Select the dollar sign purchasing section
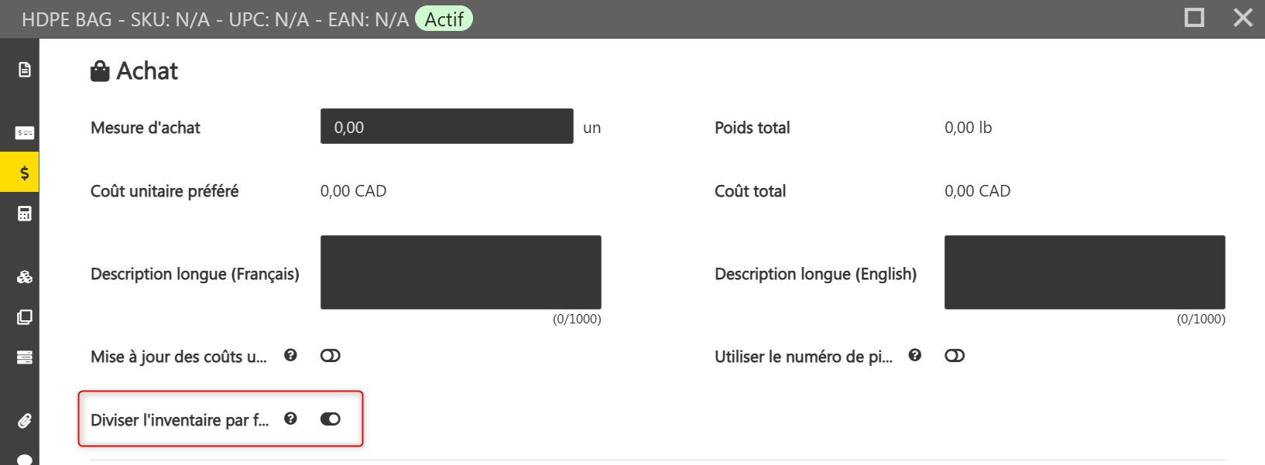Screen dimensions: 1265x465 pyautogui.click(x=25, y=173)
